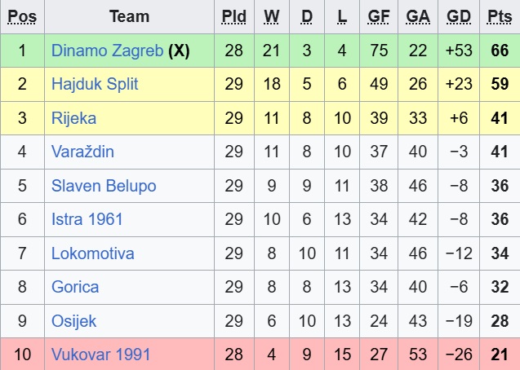
Task: Open the Dinamo Zagreb team link
Action: coord(106,51)
